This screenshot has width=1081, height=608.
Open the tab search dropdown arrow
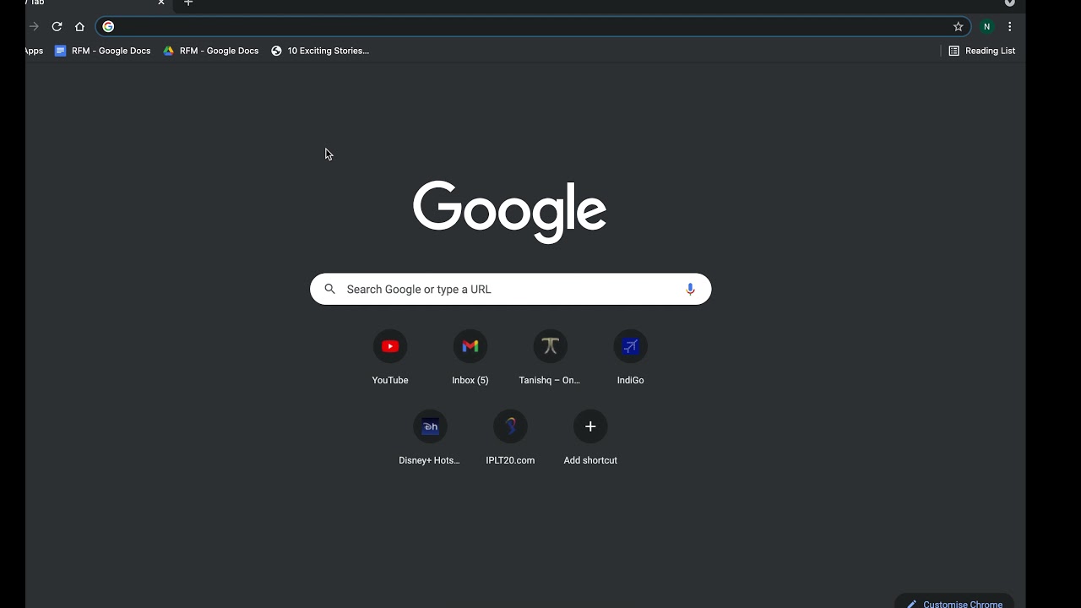[1009, 3]
